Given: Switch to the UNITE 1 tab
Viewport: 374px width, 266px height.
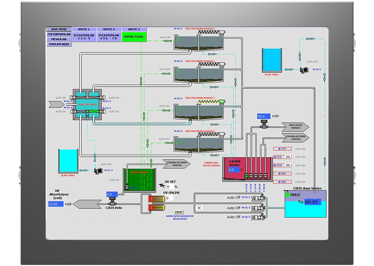Looking at the screenshot, I should coord(84,30).
